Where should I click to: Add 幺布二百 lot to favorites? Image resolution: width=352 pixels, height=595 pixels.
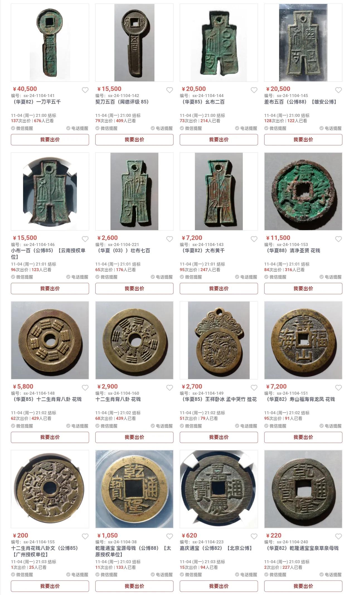254,90
